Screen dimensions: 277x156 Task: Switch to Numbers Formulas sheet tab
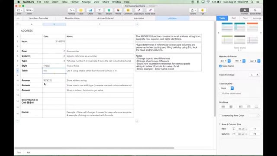(x=39, y=18)
